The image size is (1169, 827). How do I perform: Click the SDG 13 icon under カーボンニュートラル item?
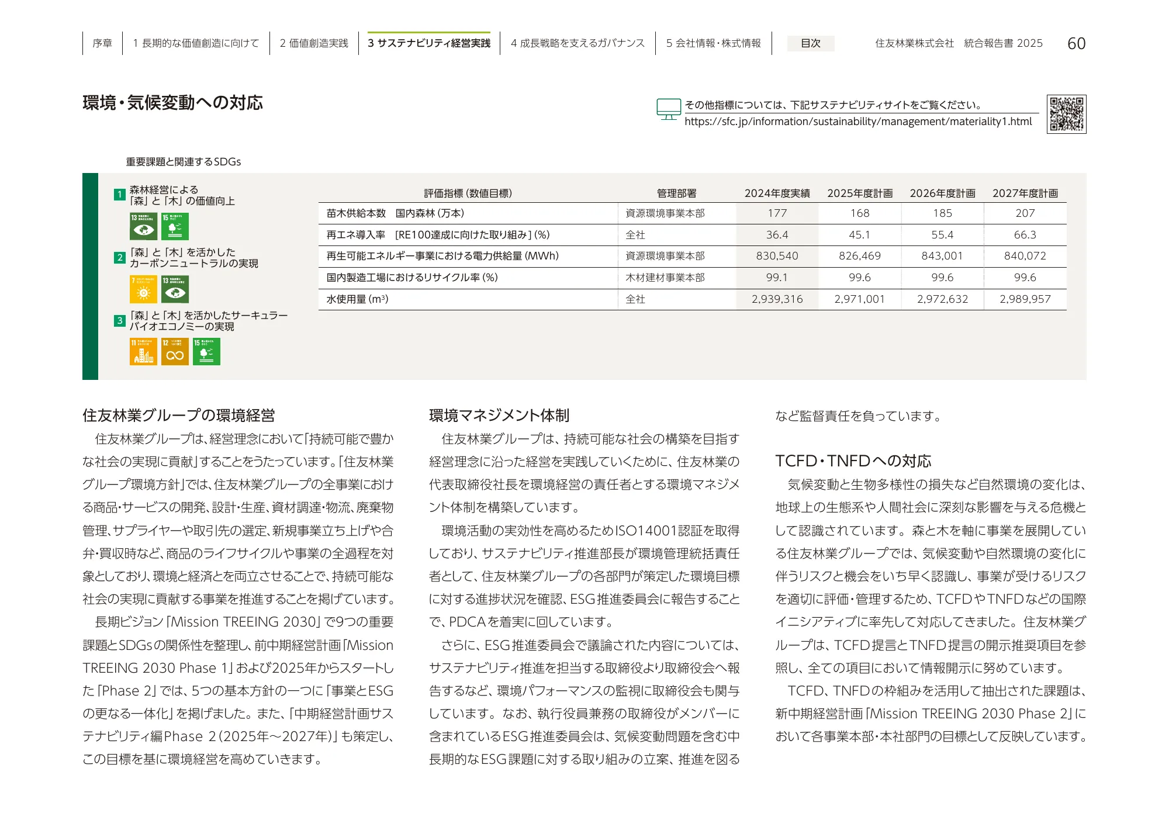176,289
